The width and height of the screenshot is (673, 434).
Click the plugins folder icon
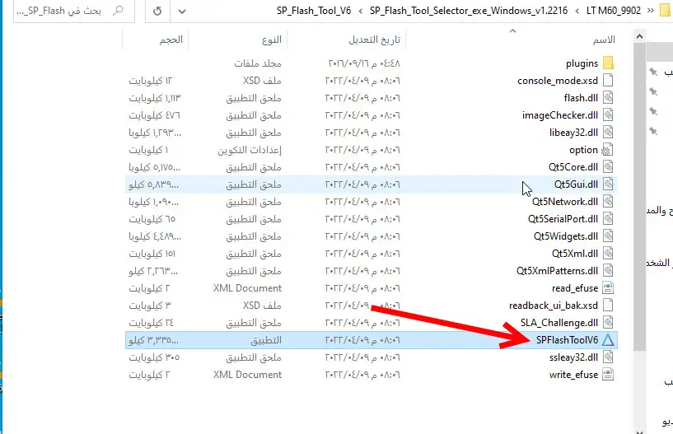coord(608,63)
